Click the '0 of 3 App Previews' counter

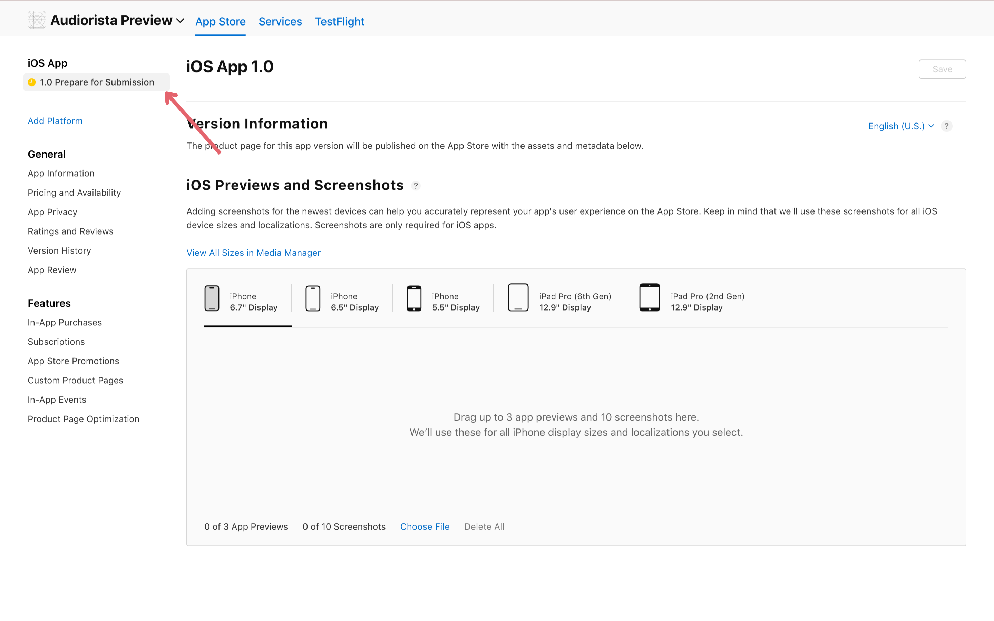coord(246,526)
